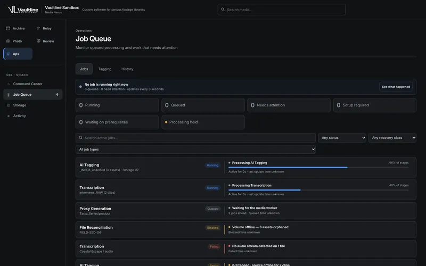Expand the All job types dropdown

195,149
